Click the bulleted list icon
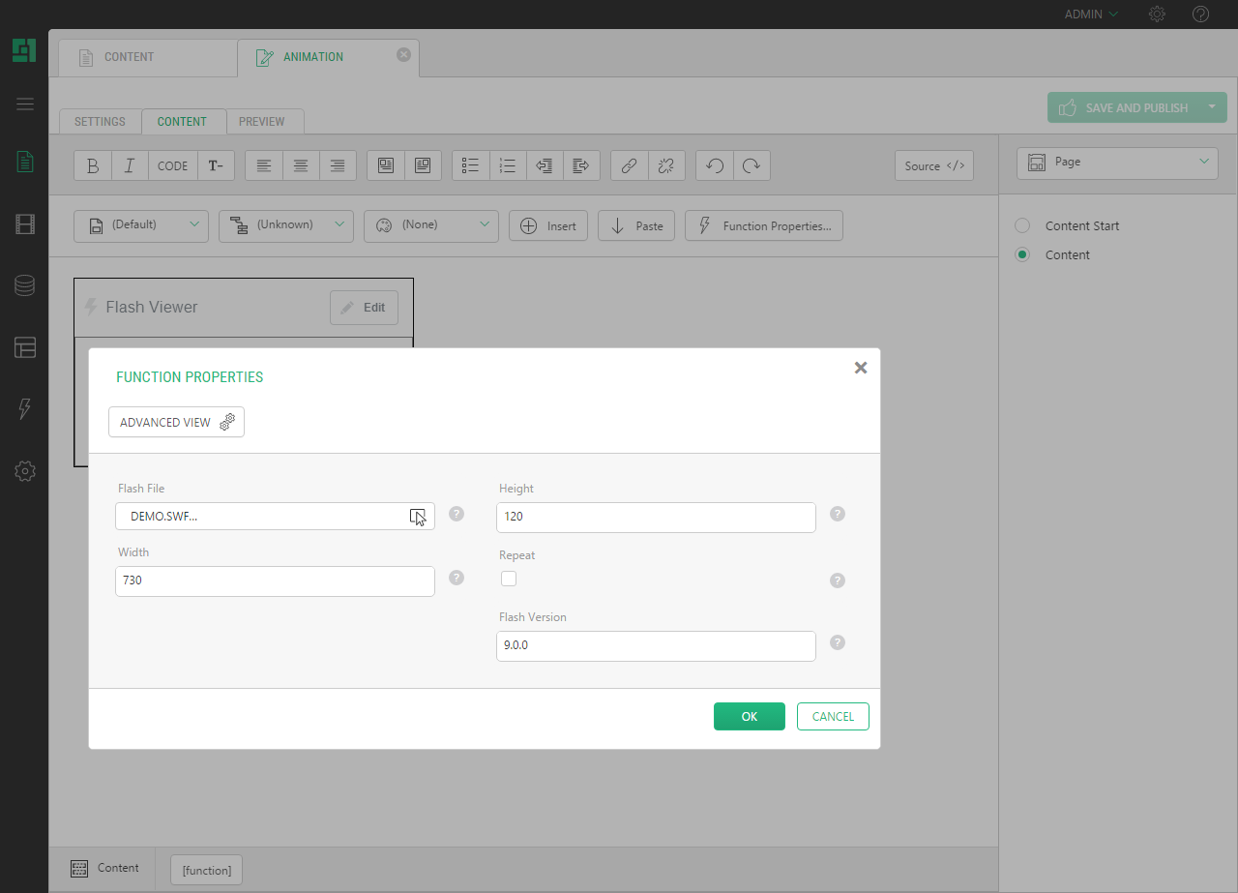This screenshot has width=1238, height=893. 471,165
